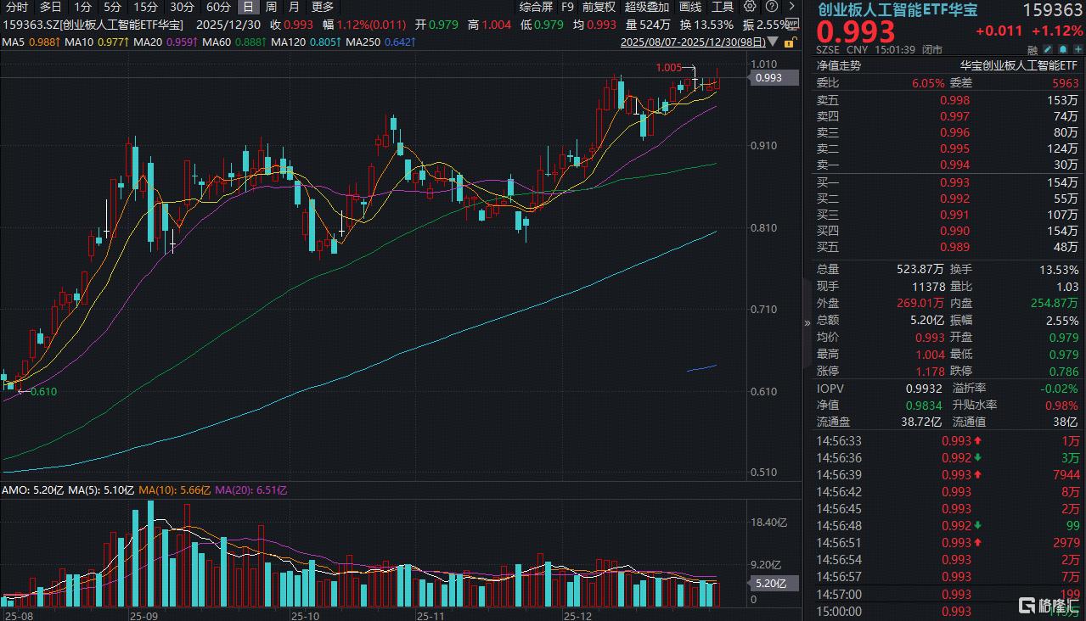The image size is (1086, 621).
Task: Select the 月 monthly tab
Action: (293, 7)
